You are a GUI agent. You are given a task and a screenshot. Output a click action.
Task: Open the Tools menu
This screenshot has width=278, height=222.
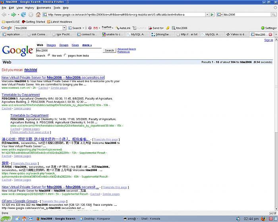(x=57, y=8)
